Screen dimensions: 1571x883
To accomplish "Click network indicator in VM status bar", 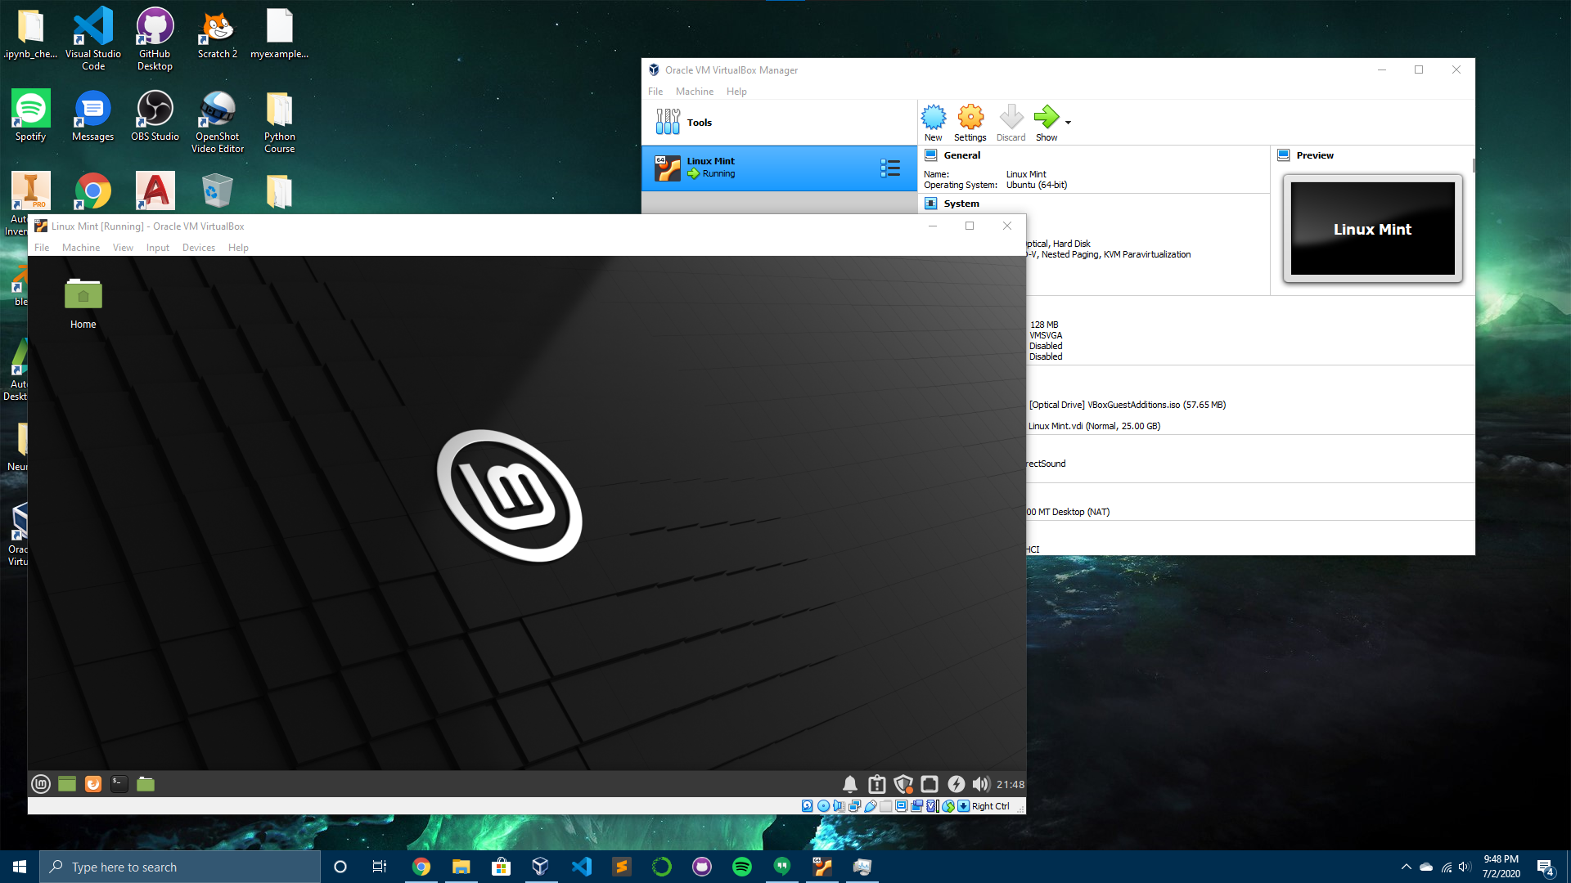I will [854, 806].
